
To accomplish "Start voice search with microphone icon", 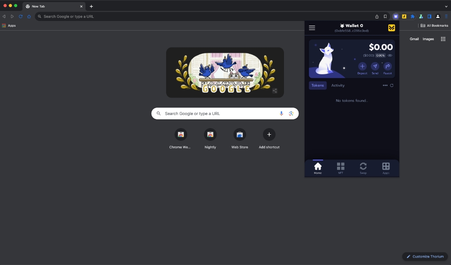I will [x=281, y=113].
